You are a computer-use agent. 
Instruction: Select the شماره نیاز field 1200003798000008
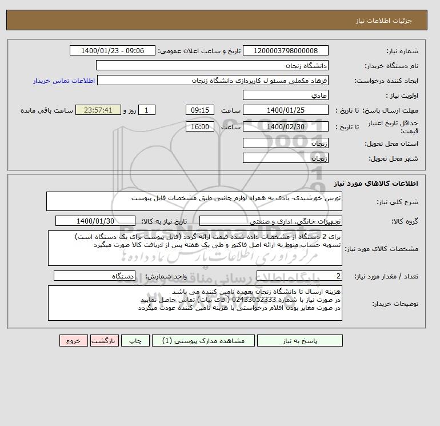(x=285, y=50)
